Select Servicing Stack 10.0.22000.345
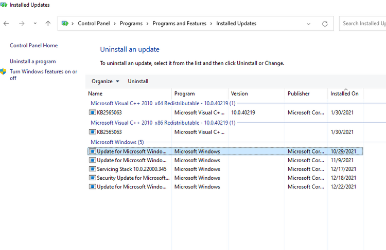 225,169
